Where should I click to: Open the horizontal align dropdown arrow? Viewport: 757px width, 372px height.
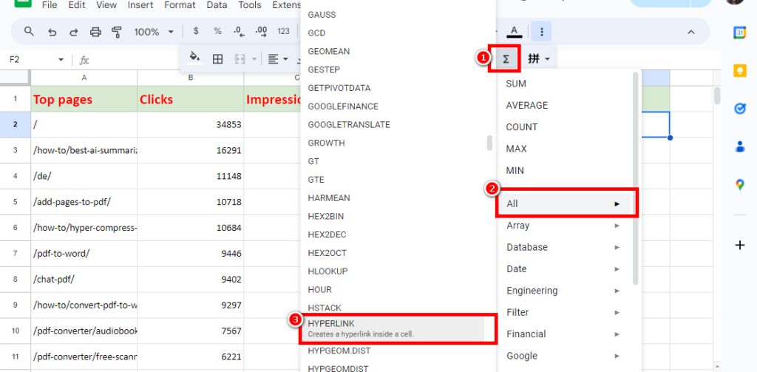285,59
